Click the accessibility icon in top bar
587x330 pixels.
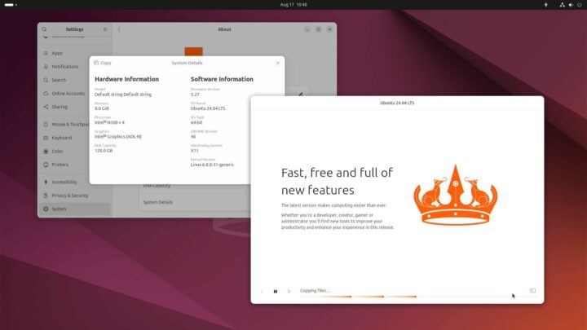click(546, 5)
